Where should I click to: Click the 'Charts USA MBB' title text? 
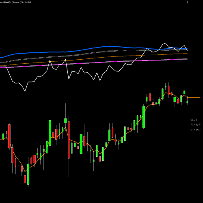(22, 2)
